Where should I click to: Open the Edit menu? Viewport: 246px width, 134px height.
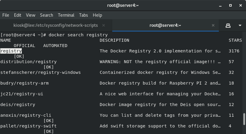(18, 15)
